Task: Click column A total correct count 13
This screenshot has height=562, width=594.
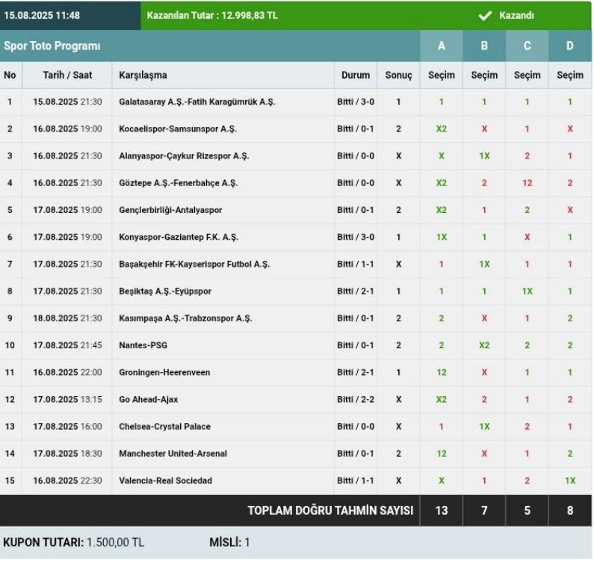Action: (441, 511)
